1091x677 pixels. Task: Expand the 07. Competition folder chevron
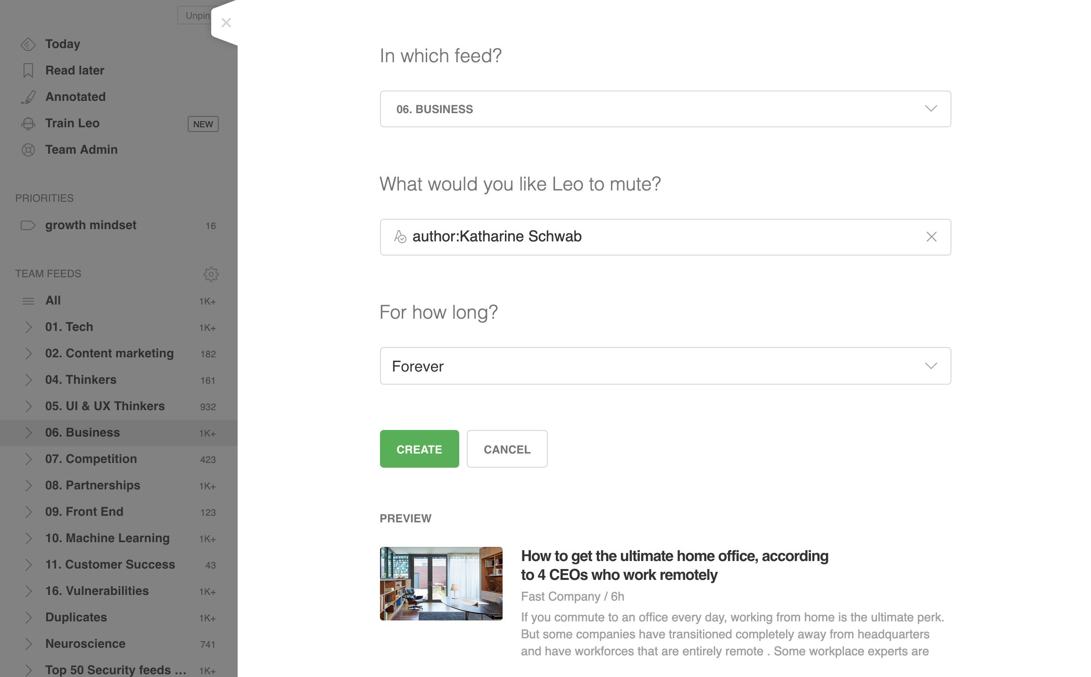(28, 459)
